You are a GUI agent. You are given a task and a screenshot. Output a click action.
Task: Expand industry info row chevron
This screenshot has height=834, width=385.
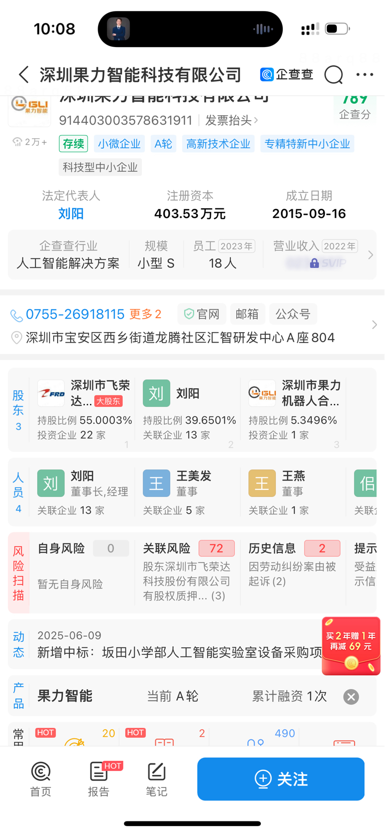[x=370, y=255]
